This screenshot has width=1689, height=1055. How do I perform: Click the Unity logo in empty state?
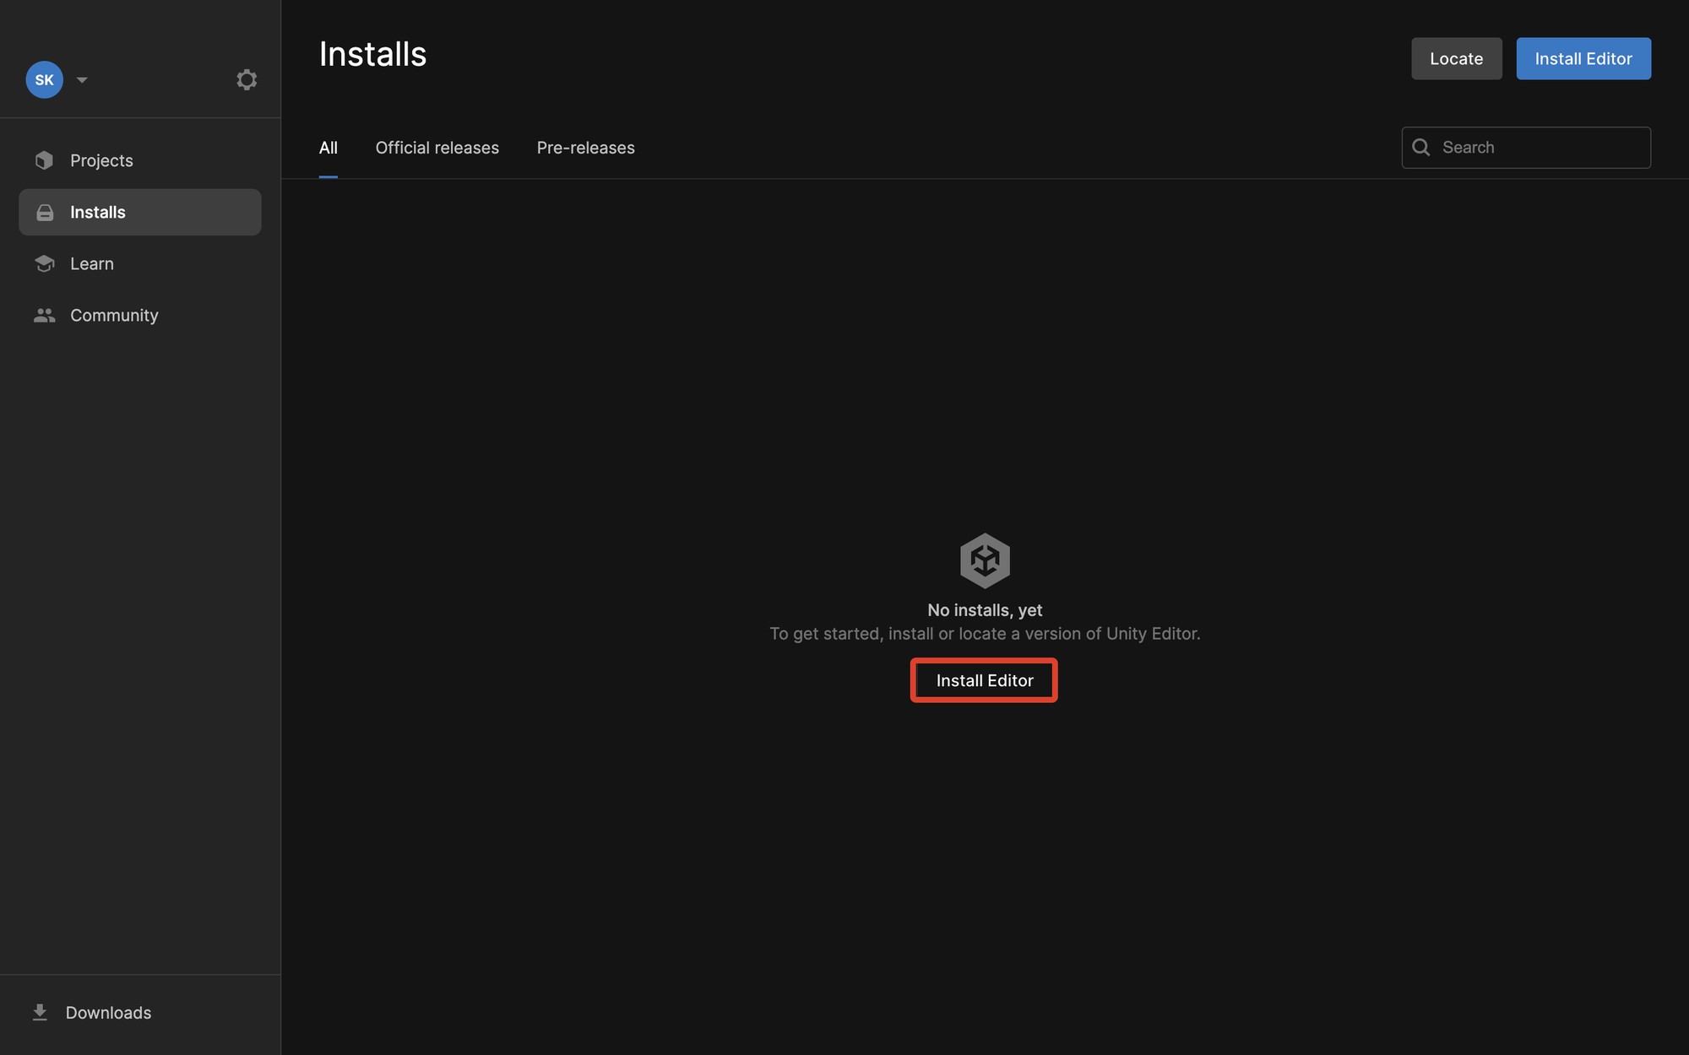(x=985, y=560)
